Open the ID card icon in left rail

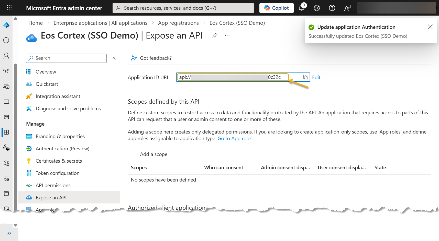click(6, 102)
